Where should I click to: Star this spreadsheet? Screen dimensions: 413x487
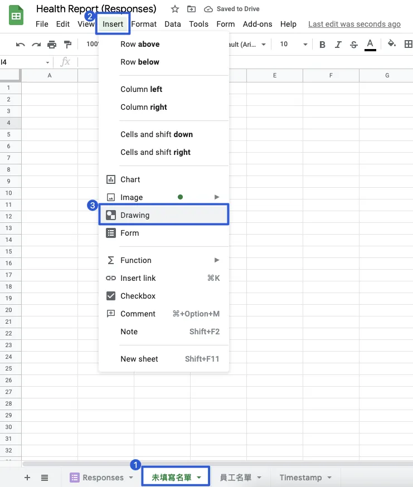pyautogui.click(x=175, y=9)
